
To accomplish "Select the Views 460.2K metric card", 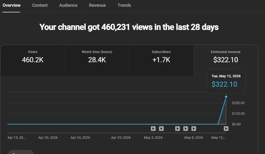I will click(x=33, y=60).
